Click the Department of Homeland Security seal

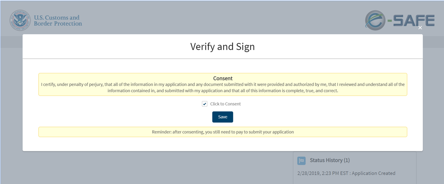(x=20, y=21)
